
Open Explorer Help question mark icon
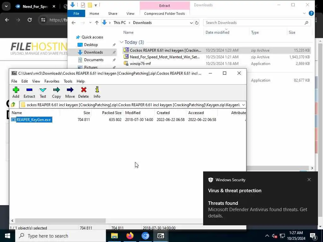(x=311, y=13)
